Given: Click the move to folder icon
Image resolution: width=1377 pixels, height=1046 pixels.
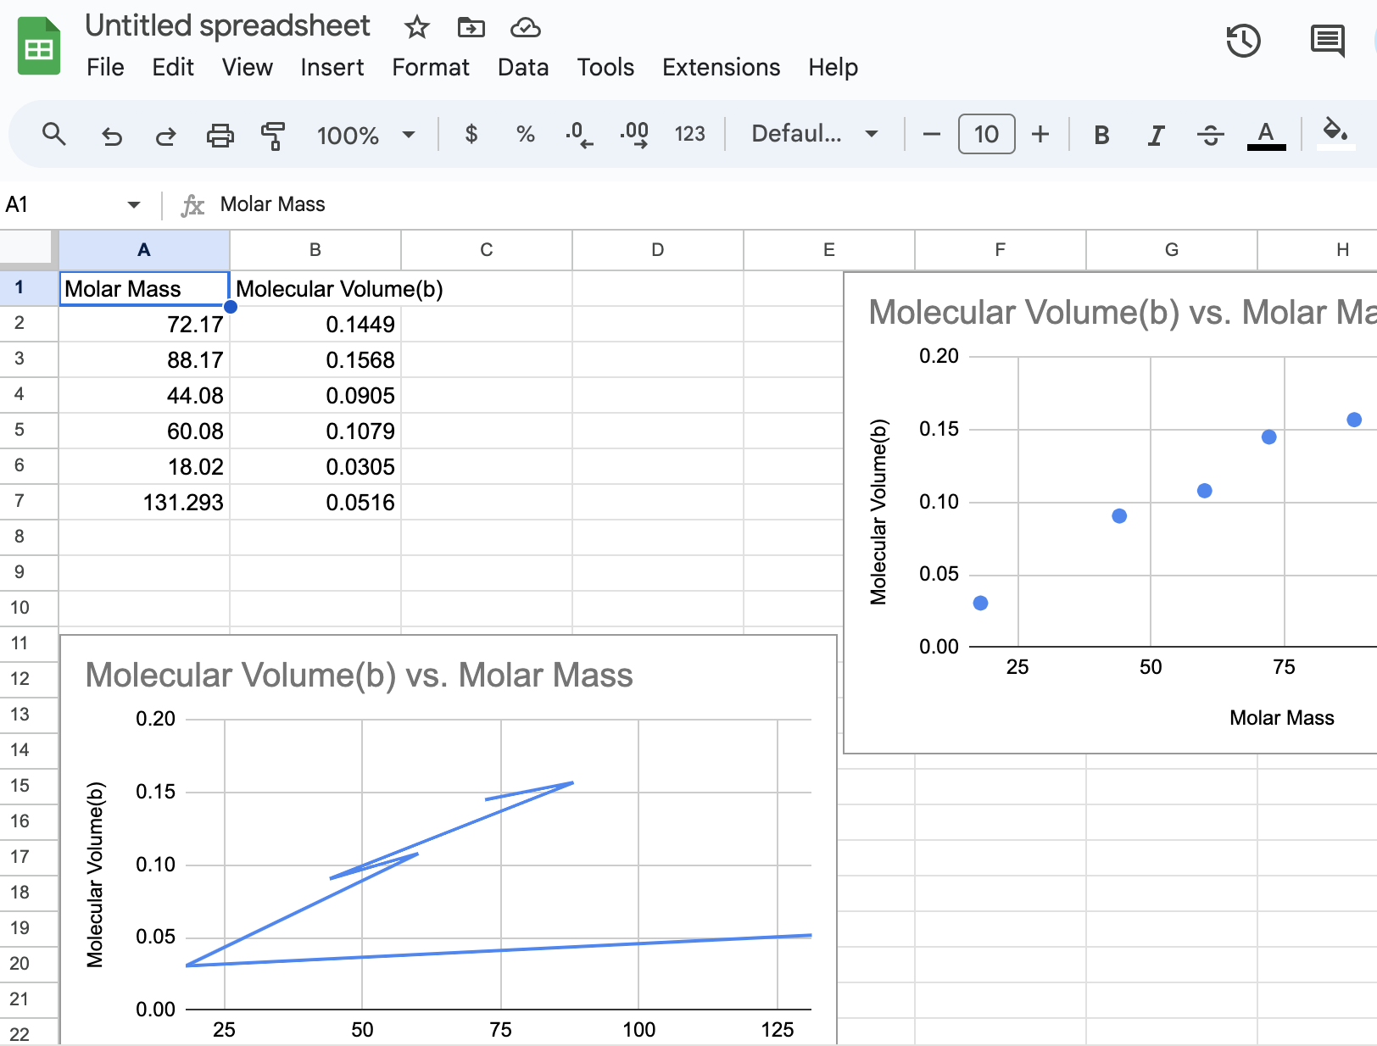Looking at the screenshot, I should [471, 27].
